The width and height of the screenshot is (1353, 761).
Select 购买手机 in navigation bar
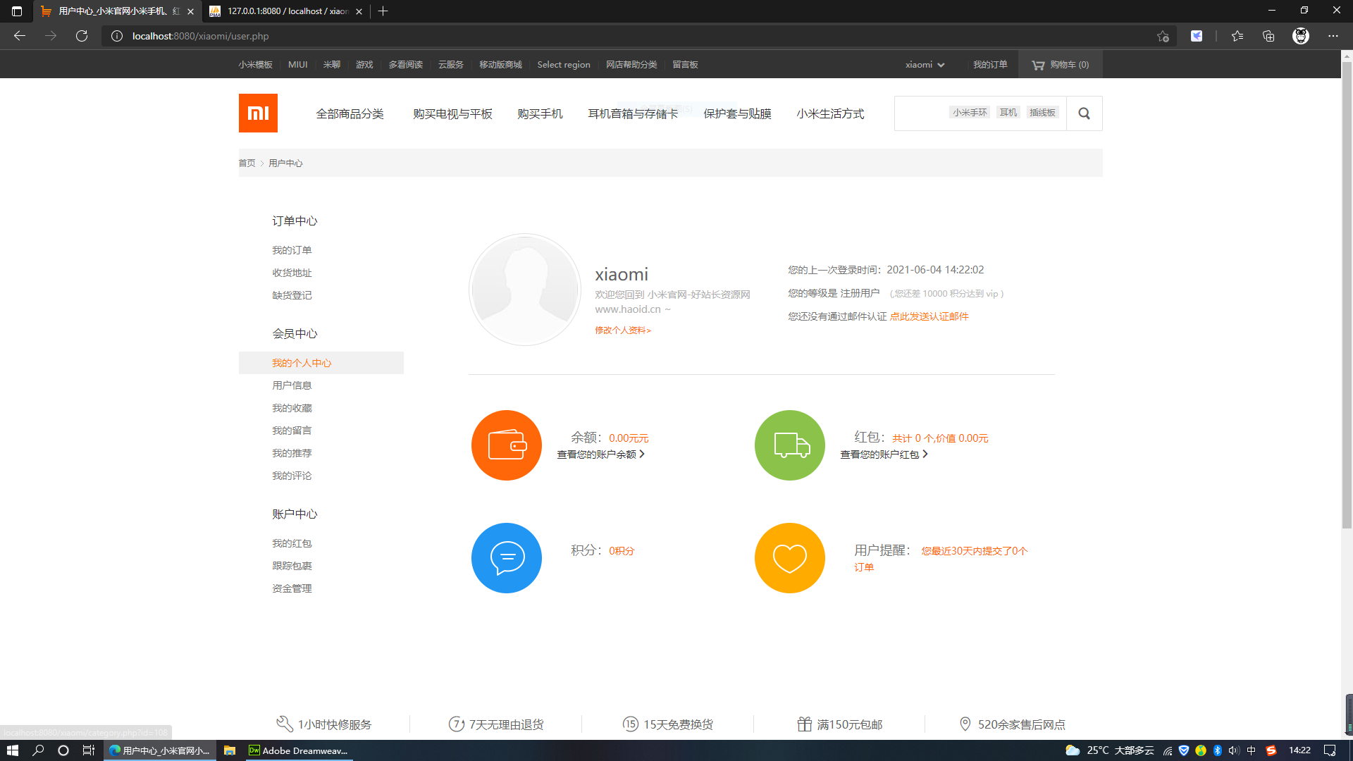click(540, 113)
